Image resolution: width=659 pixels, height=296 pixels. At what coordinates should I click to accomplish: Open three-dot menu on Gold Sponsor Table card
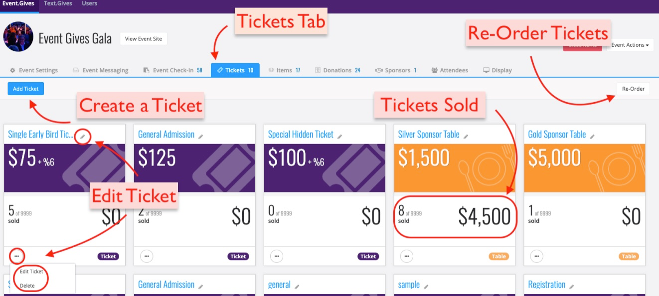(537, 256)
